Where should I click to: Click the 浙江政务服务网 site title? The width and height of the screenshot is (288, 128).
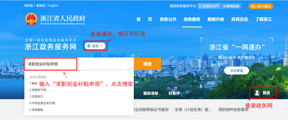coord(50,47)
